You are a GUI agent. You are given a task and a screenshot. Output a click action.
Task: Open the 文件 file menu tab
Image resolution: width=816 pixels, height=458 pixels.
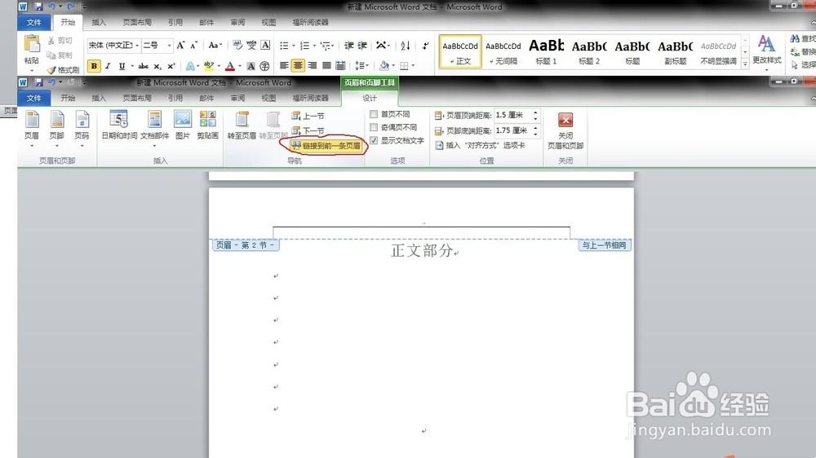point(33,22)
